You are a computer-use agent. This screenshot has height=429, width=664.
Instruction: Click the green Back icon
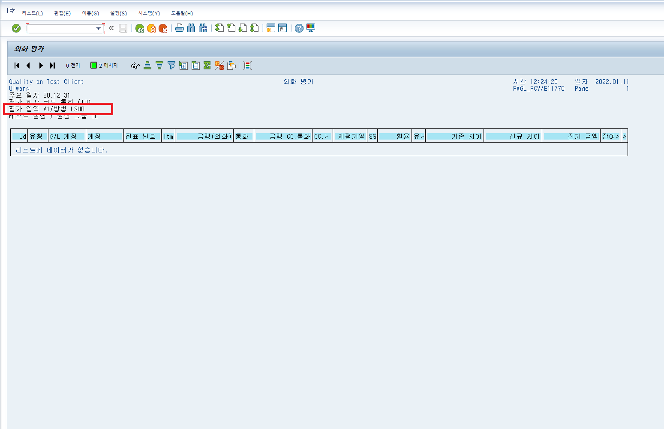pyautogui.click(x=140, y=28)
